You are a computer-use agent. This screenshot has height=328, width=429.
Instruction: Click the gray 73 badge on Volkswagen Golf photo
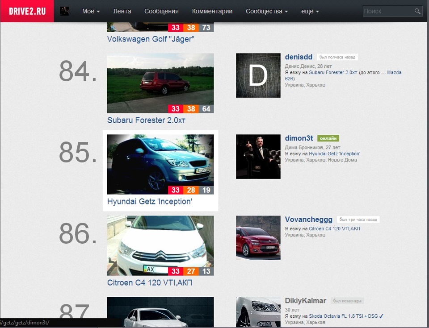(x=206, y=28)
